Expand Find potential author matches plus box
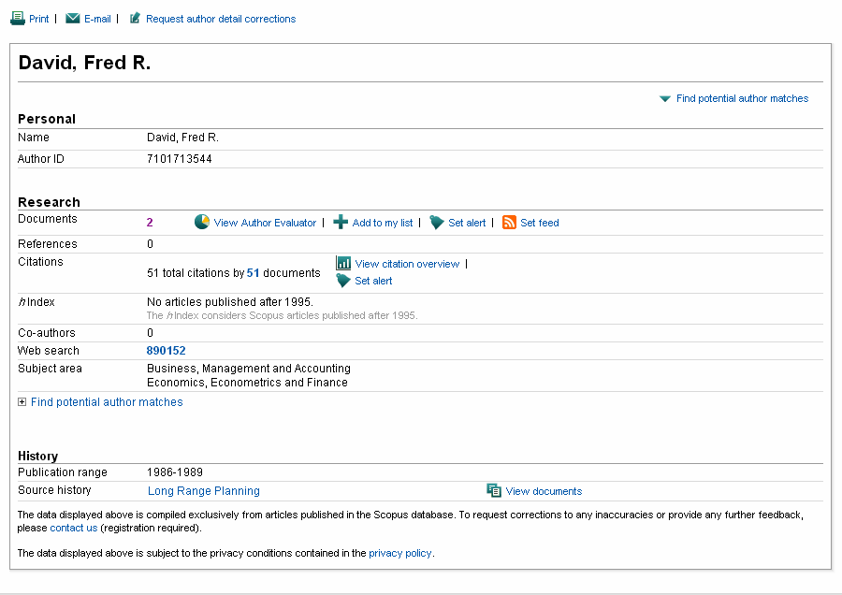842x595 pixels. [22, 402]
